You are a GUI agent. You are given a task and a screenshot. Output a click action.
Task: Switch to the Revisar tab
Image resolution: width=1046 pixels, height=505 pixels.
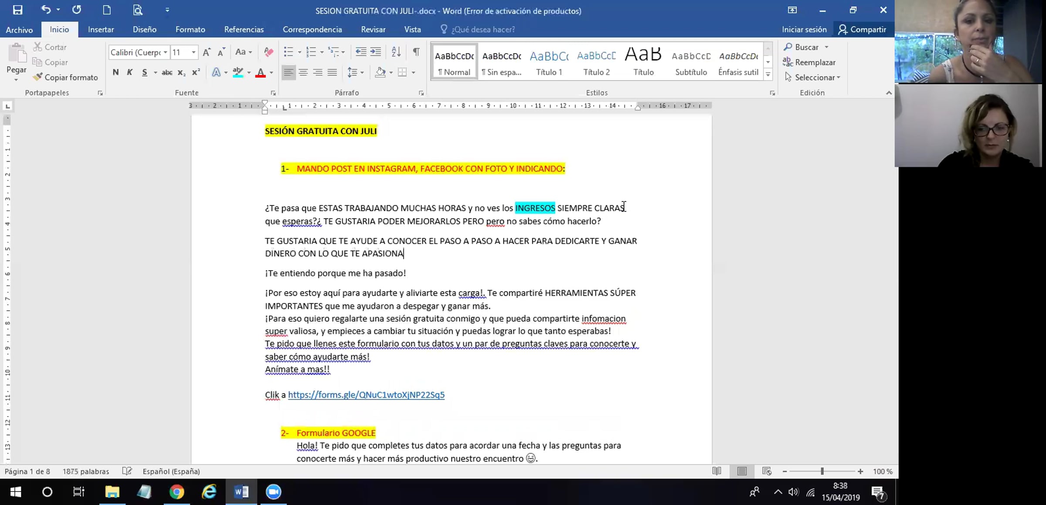(x=373, y=29)
